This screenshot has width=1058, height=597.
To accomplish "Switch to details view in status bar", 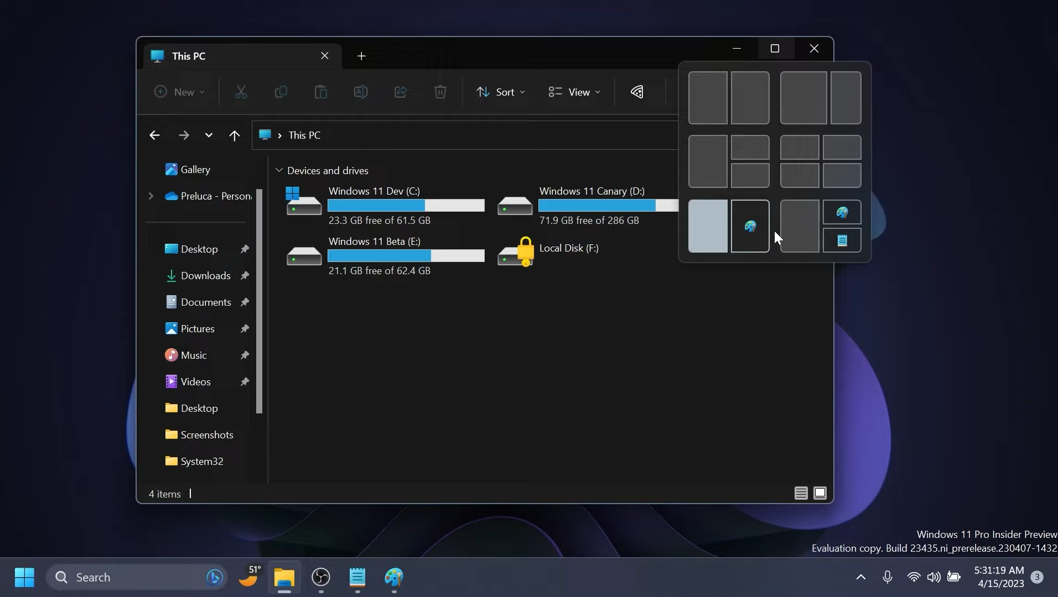I will click(x=801, y=493).
